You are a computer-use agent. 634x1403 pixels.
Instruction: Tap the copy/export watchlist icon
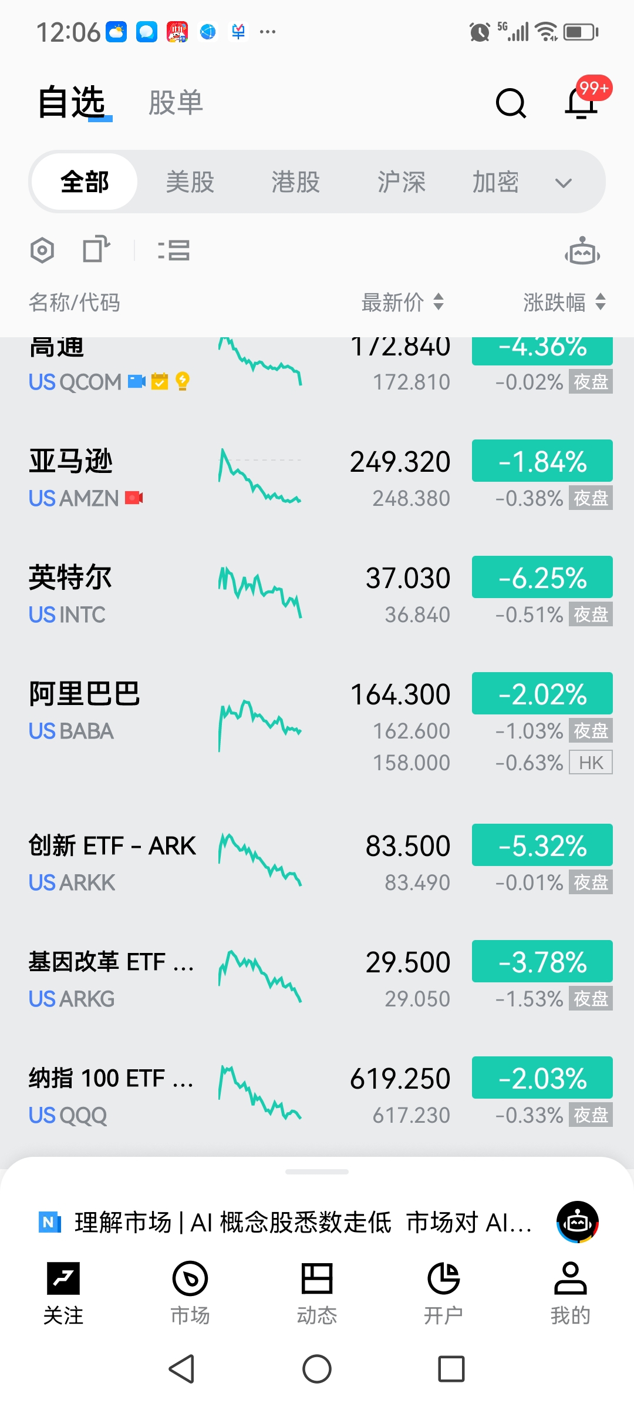96,249
